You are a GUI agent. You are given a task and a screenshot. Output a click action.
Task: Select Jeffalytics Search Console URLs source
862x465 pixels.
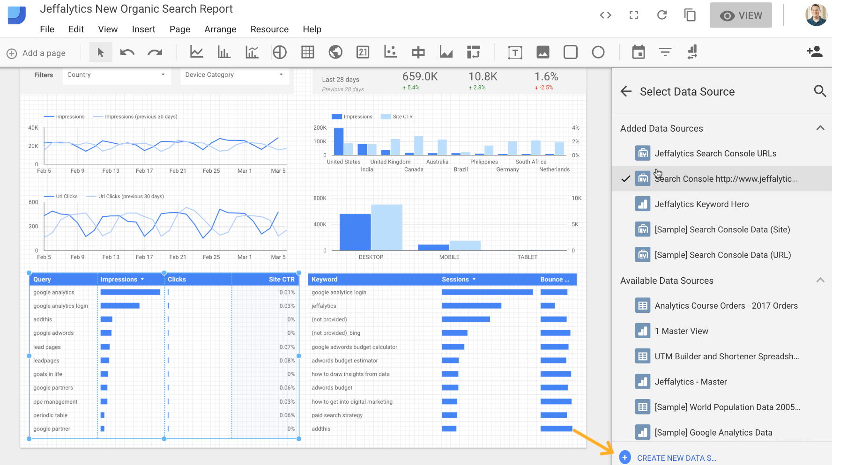pyautogui.click(x=721, y=153)
